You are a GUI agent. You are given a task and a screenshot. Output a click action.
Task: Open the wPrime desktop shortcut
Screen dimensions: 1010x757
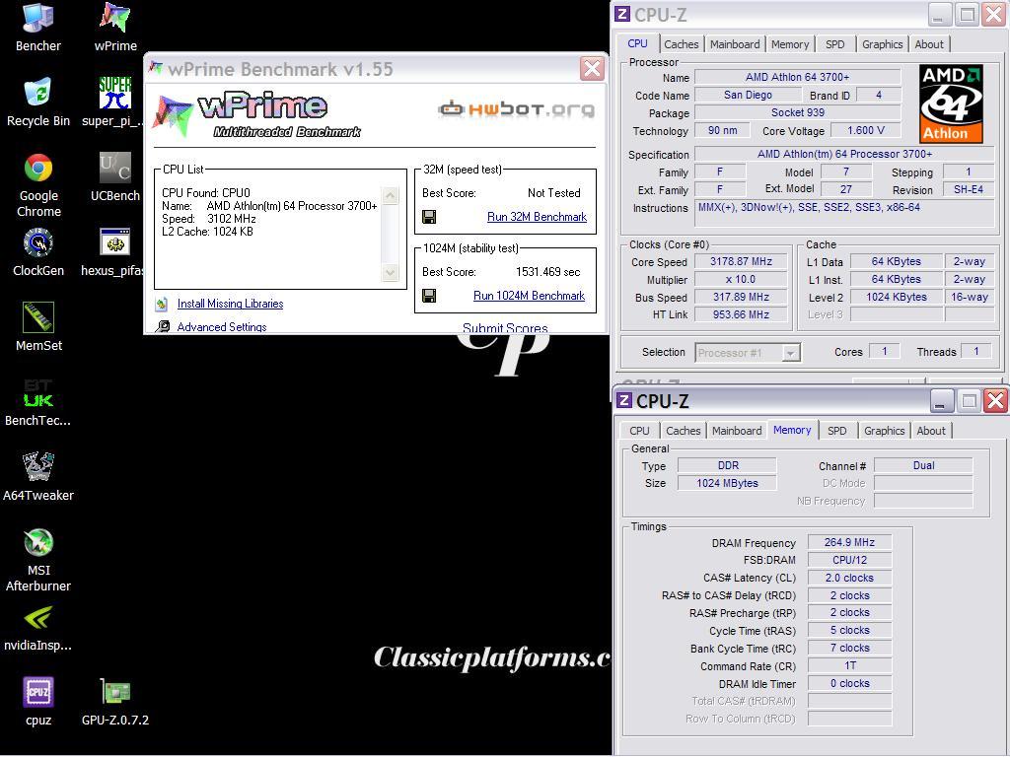pos(115,27)
